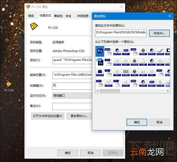Pick the GIF file icon
The width and height of the screenshot is (177, 162).
(x=108, y=72)
